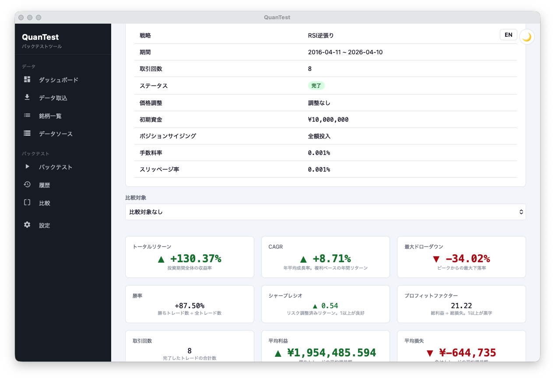Click the 履歴 history clock icon
Image resolution: width=555 pixels, height=380 pixels.
pyautogui.click(x=27, y=185)
